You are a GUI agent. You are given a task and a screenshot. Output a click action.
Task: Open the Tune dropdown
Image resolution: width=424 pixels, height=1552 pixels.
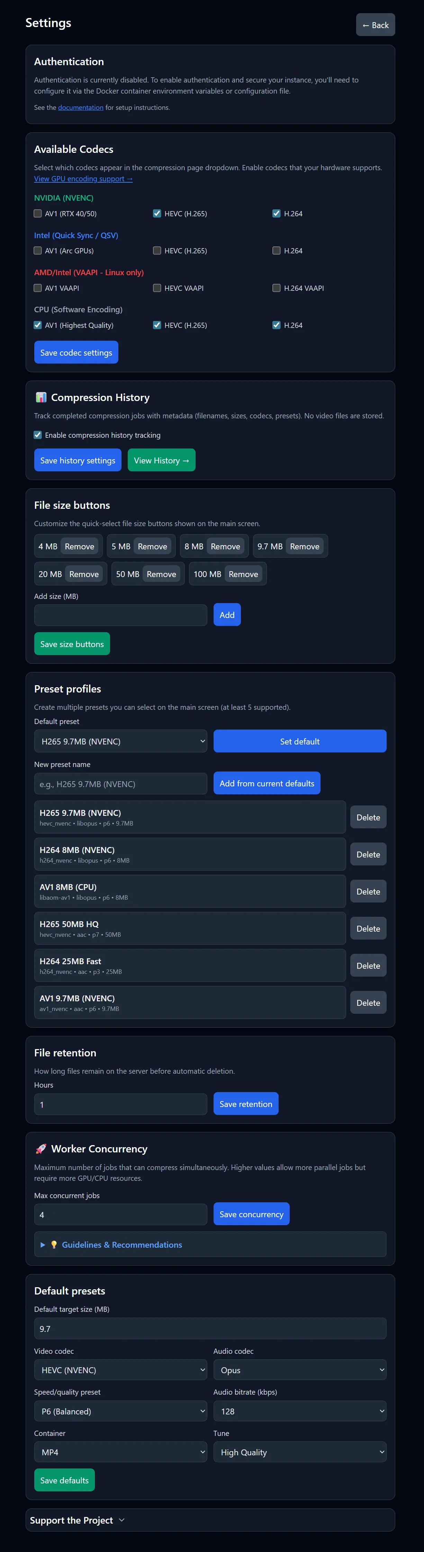pos(299,1453)
